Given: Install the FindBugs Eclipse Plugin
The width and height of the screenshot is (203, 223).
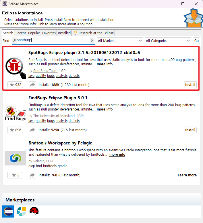Looking at the screenshot, I should tap(190, 130).
